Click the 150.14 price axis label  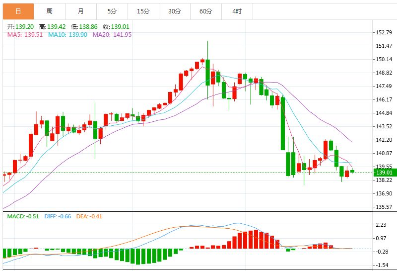pyautogui.click(x=384, y=59)
